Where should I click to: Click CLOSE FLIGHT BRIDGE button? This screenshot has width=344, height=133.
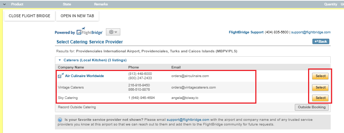29,16
